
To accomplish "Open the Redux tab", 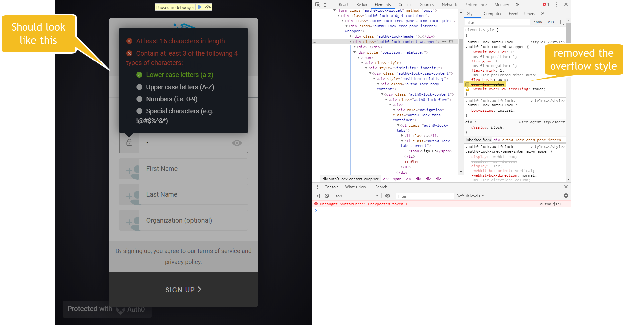I will pos(362,5).
